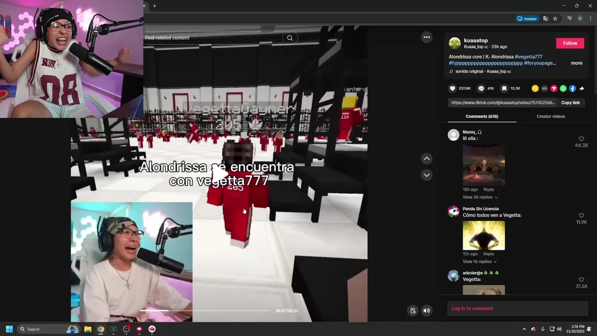Click the yellow repost icon
Screen dimensions: 597x336
535,88
